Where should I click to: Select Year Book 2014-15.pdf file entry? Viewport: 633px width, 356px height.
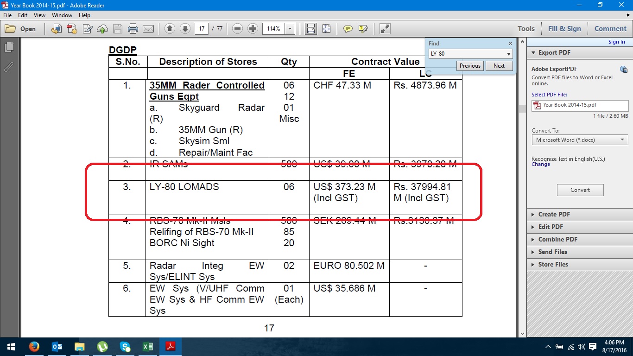[580, 105]
